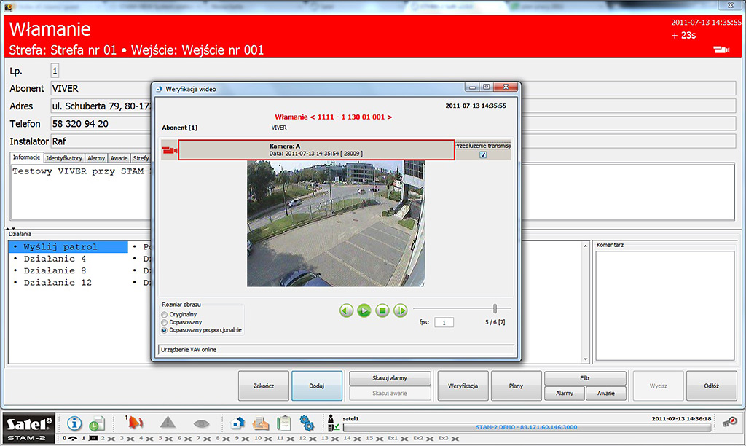The height and width of the screenshot is (446, 746).
Task: Step to the previous video frame
Action: point(346,311)
